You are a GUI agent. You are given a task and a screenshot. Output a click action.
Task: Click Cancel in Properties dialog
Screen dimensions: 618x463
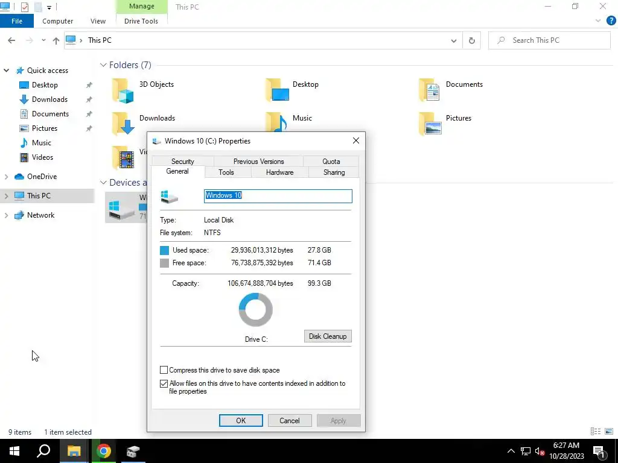(290, 420)
